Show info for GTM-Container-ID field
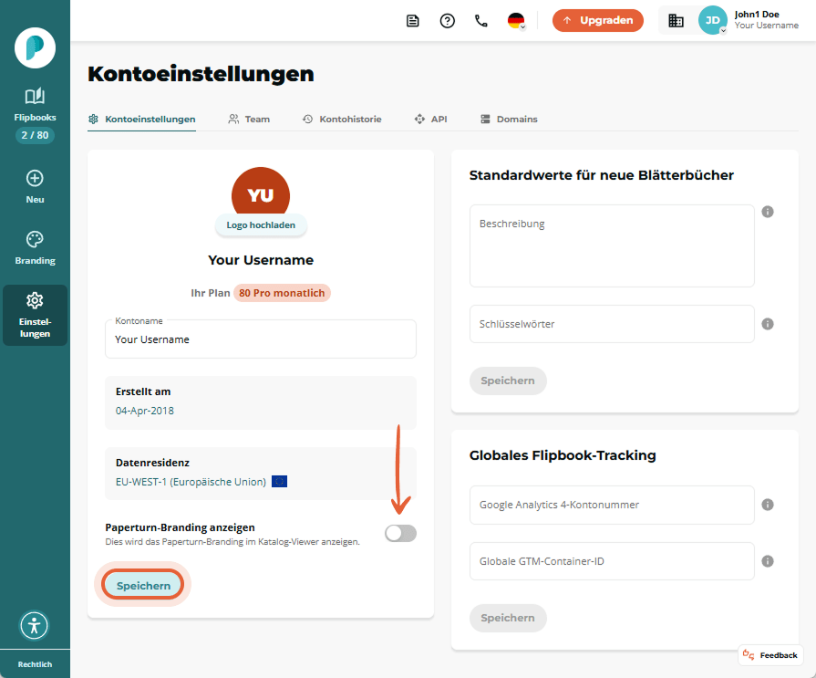The height and width of the screenshot is (678, 816). (768, 561)
